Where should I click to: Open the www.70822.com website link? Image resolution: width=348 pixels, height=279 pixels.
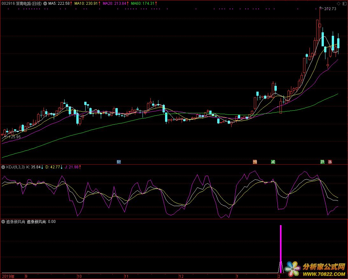[324, 273]
